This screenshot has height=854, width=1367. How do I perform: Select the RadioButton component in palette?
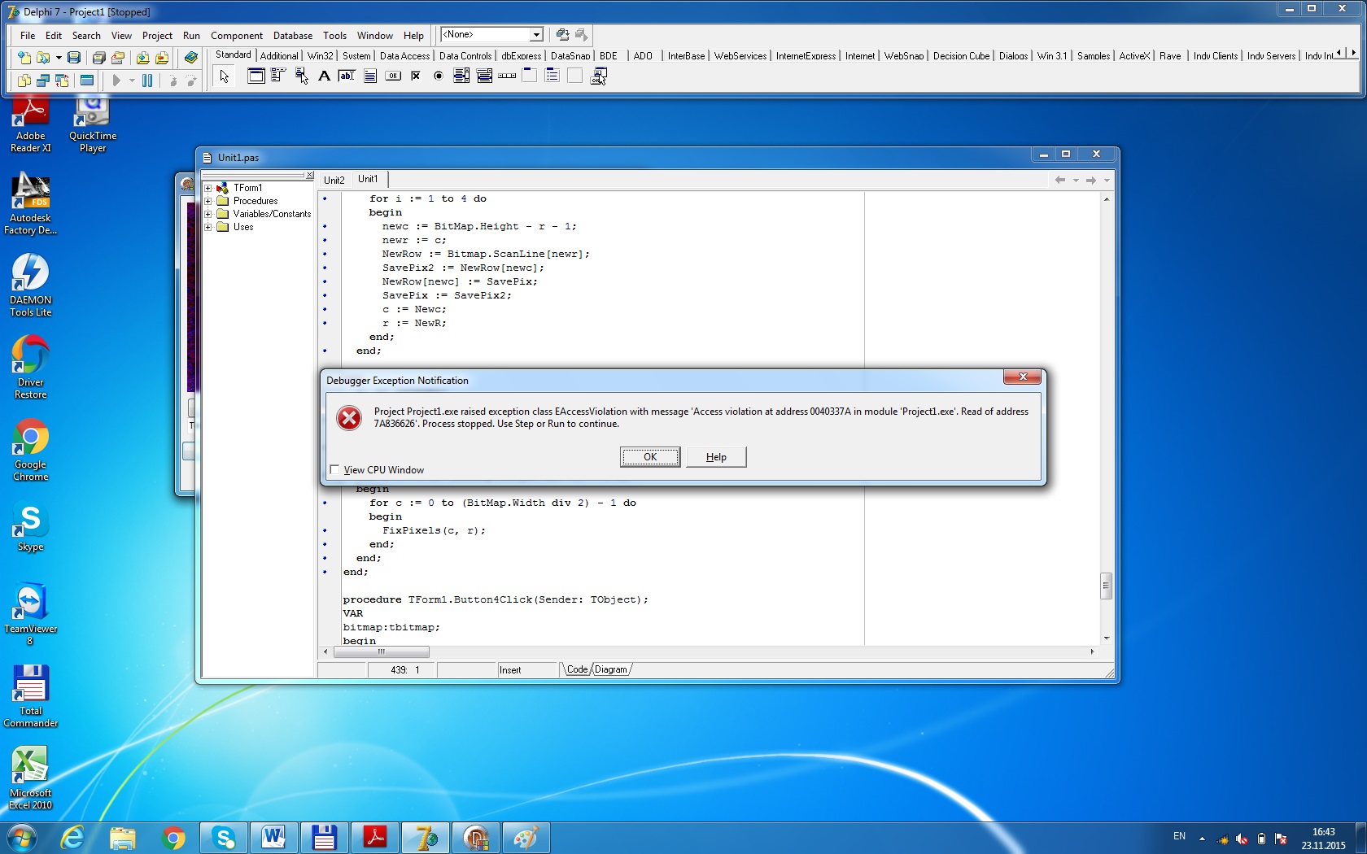click(x=439, y=76)
